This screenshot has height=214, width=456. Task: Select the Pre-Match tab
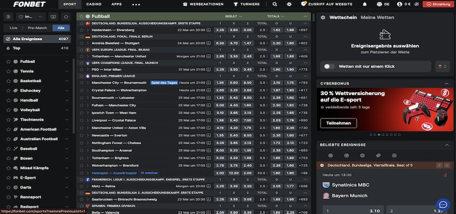(x=37, y=28)
